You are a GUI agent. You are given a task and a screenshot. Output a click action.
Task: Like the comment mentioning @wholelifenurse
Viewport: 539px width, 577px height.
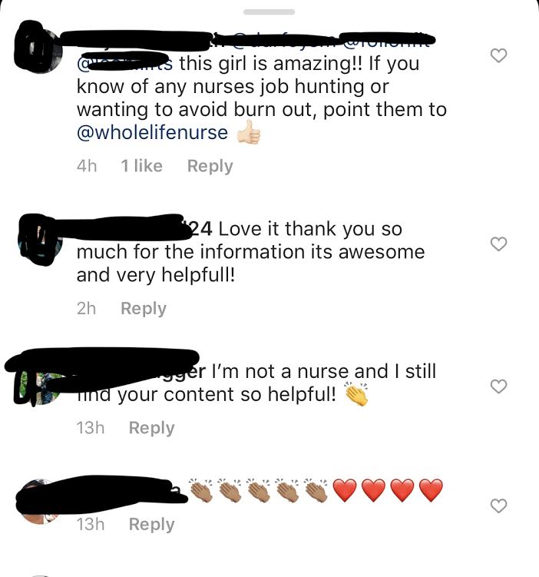point(498,55)
